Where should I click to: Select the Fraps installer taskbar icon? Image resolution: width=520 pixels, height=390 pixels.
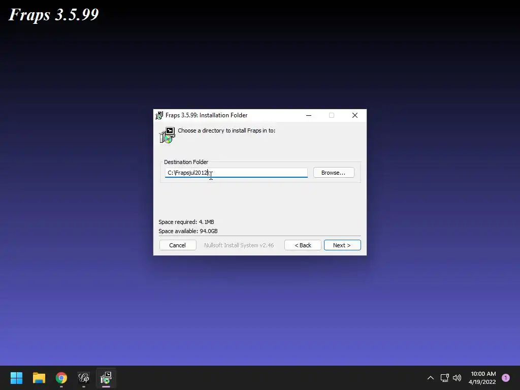[x=106, y=378]
